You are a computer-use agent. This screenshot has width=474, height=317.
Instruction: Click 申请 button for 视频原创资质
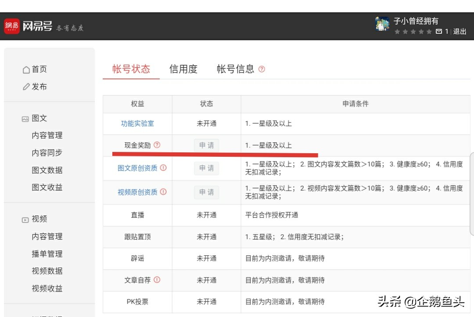206,192
